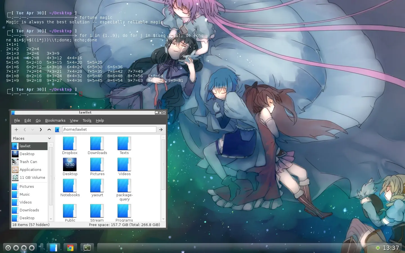Open the Bookmarks menu
Viewport: 405px width, 253px height.
tap(55, 120)
